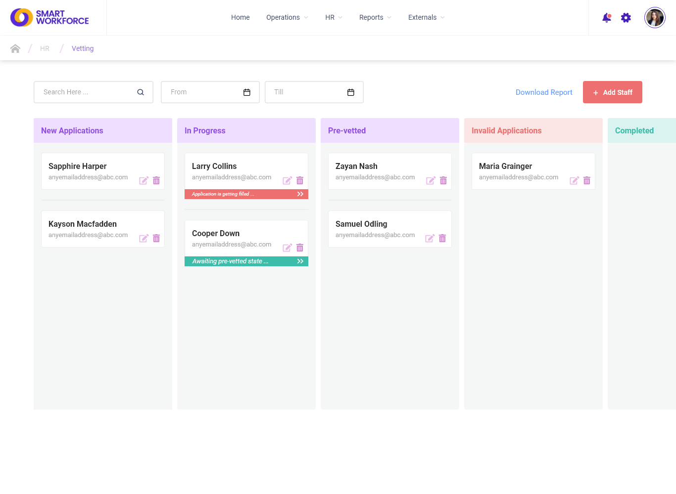
Task: Edit Maria Grainger's invalid application
Action: pyautogui.click(x=574, y=180)
